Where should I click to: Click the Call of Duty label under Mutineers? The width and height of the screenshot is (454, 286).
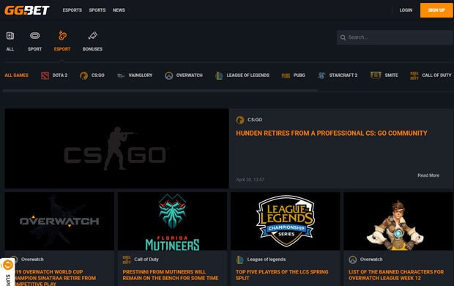146,260
